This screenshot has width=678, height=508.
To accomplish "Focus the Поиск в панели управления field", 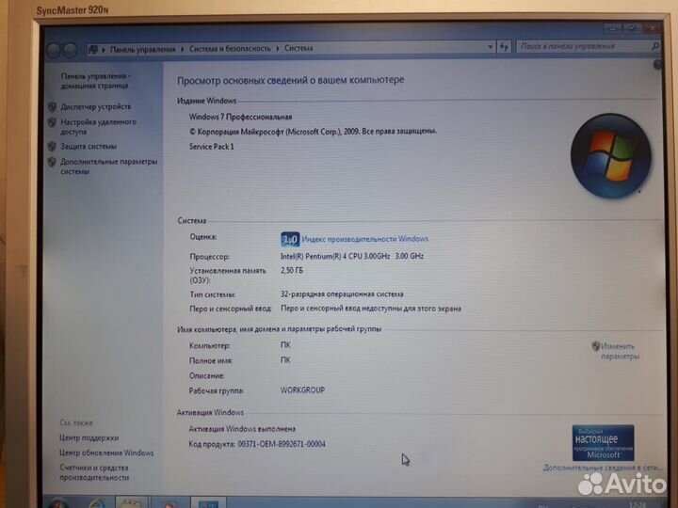I will tap(583, 46).
